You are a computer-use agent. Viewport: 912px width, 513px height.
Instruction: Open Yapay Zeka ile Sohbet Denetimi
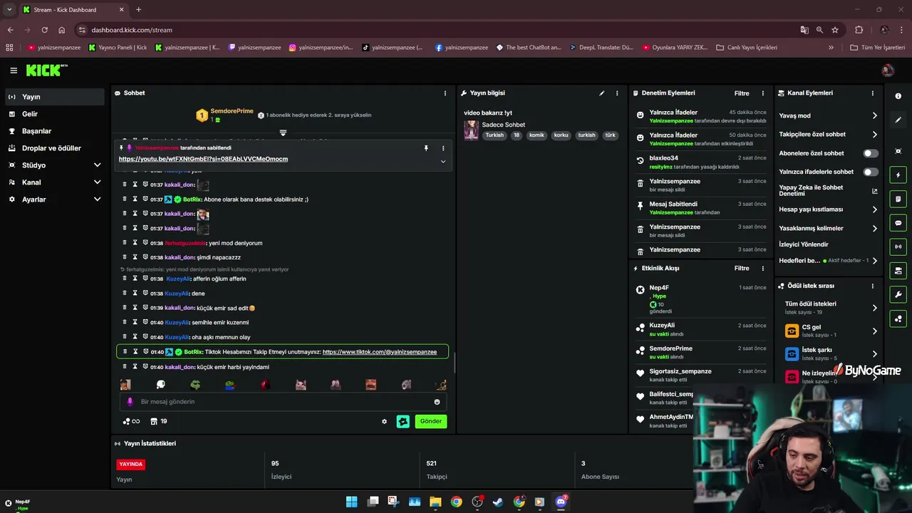[828, 190]
